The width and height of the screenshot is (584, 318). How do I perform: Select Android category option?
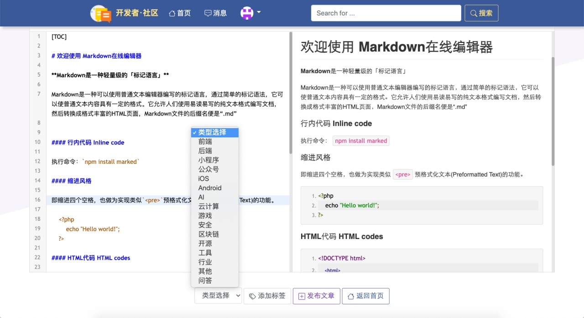(215, 188)
